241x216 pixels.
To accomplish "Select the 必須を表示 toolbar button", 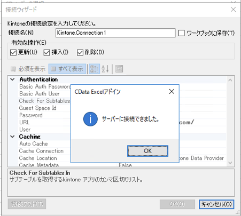I will (x=28, y=69).
